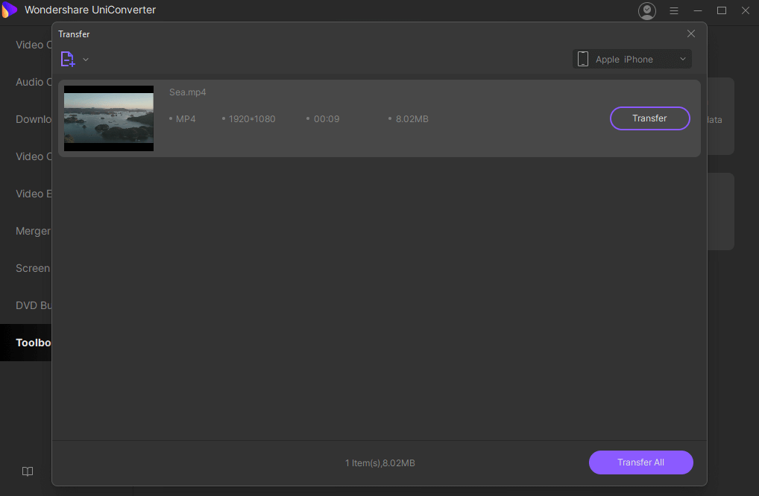Click the Transfer All button
This screenshot has height=496, width=759.
pyautogui.click(x=640, y=462)
